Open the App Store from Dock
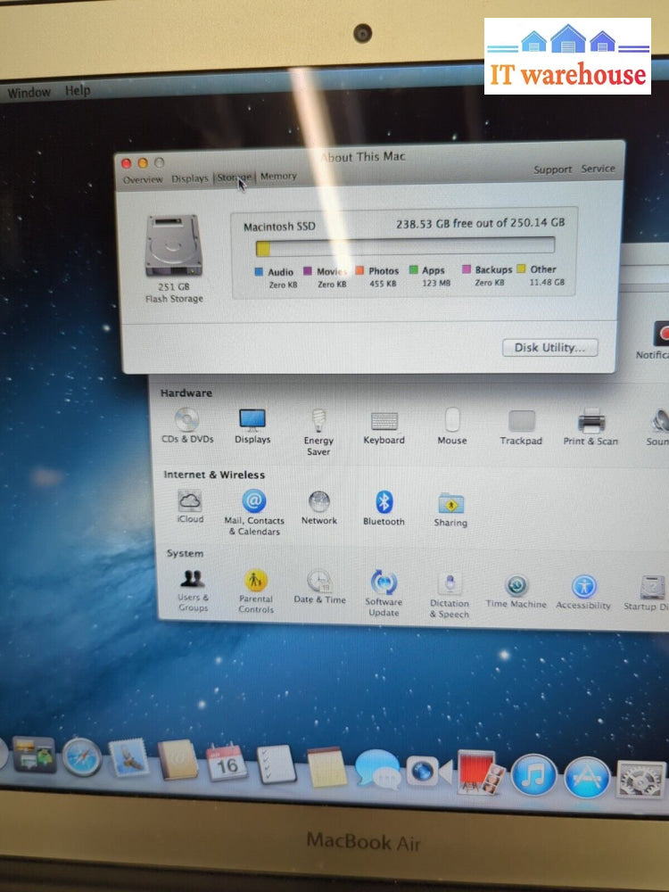The width and height of the screenshot is (669, 892). pyautogui.click(x=587, y=777)
